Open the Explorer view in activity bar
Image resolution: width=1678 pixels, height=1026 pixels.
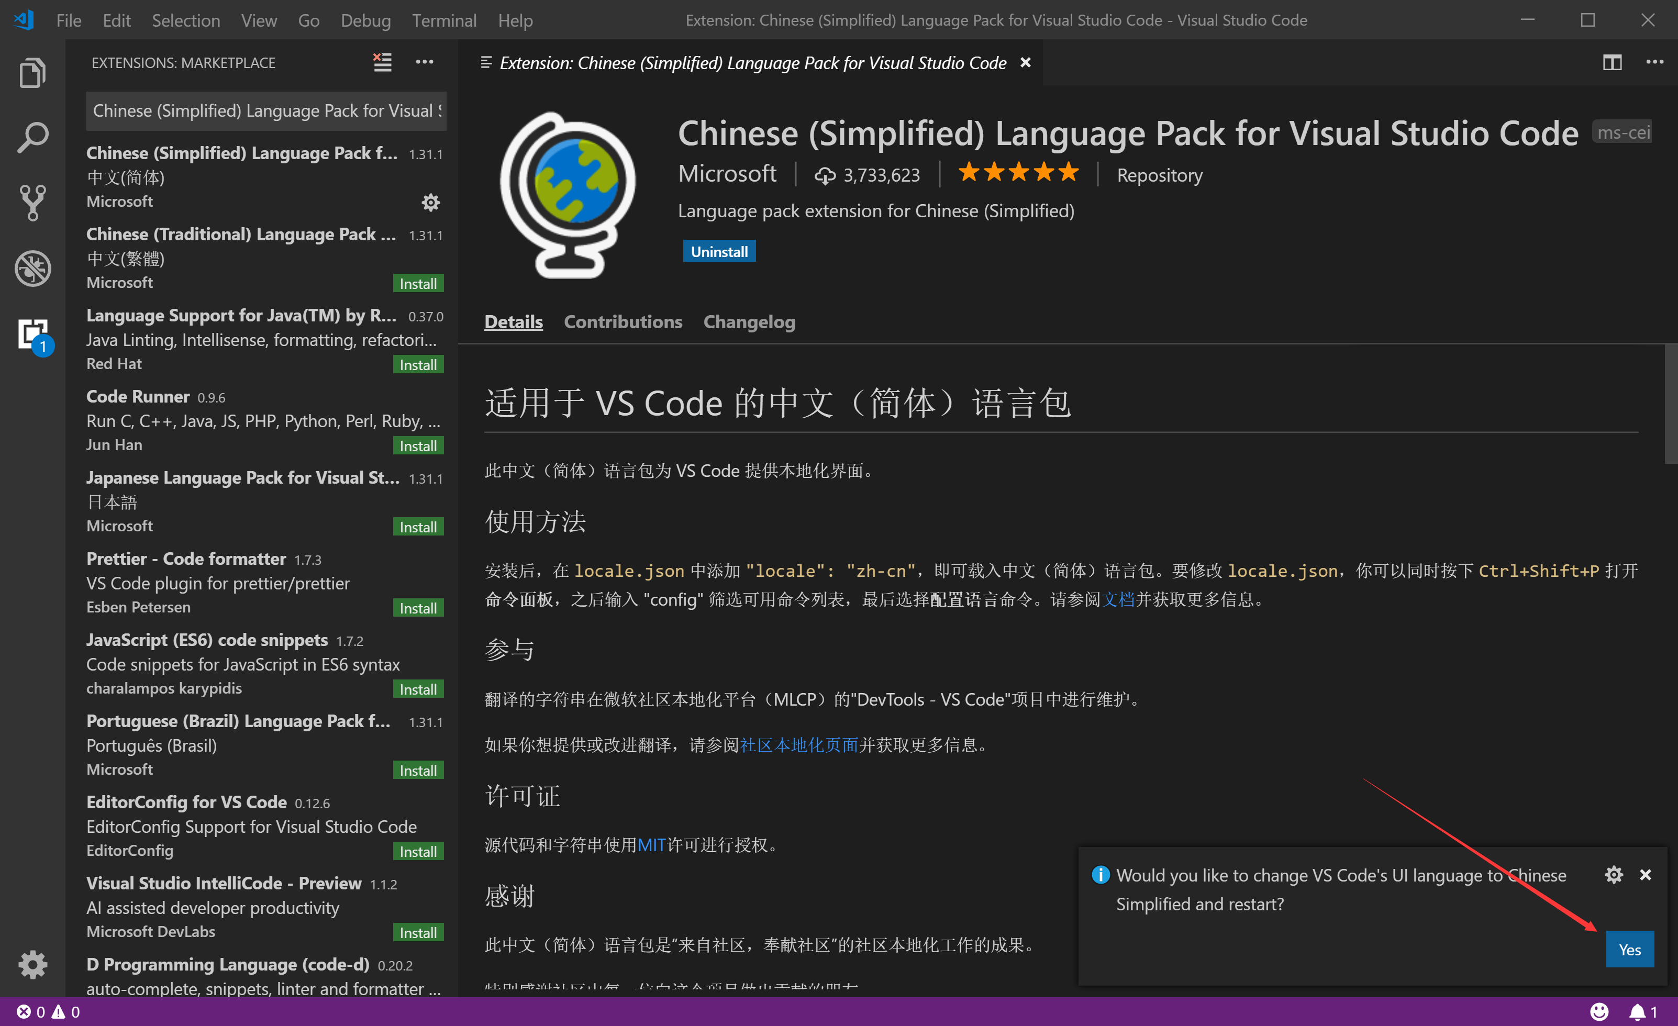[32, 72]
